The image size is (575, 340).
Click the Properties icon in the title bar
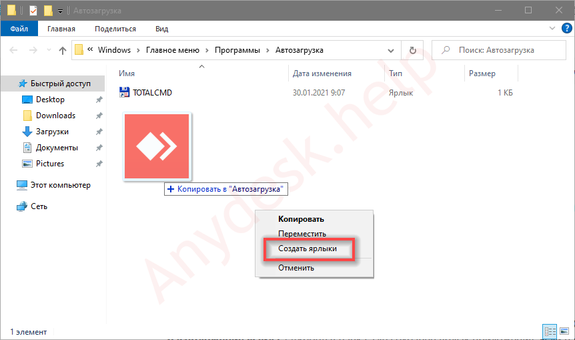click(x=33, y=11)
